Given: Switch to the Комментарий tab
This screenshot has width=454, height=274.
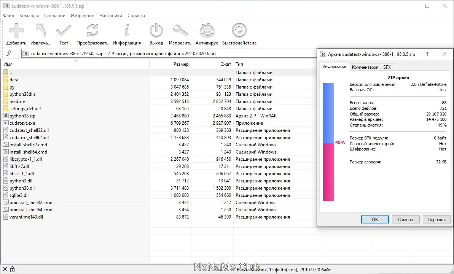Looking at the screenshot, I should click(365, 67).
